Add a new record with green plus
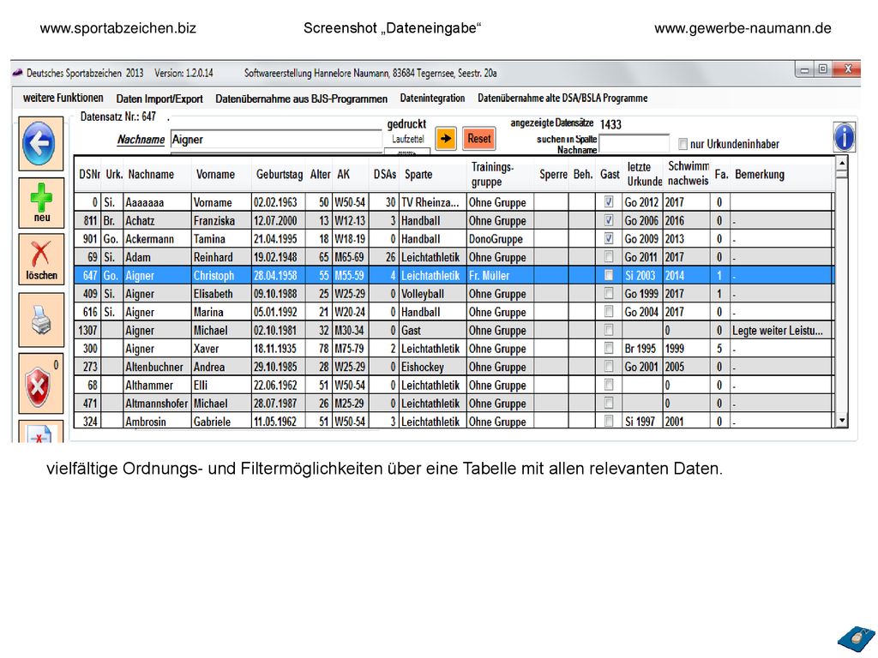 point(41,202)
